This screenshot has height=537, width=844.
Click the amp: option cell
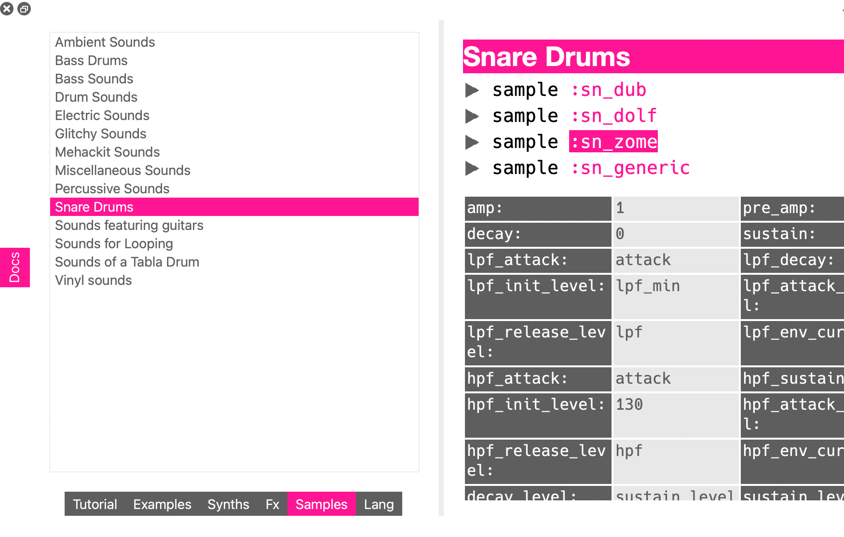538,208
